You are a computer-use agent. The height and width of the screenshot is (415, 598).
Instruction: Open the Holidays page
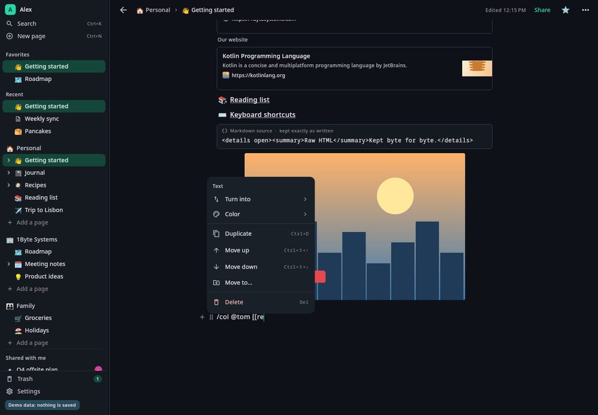54,330
